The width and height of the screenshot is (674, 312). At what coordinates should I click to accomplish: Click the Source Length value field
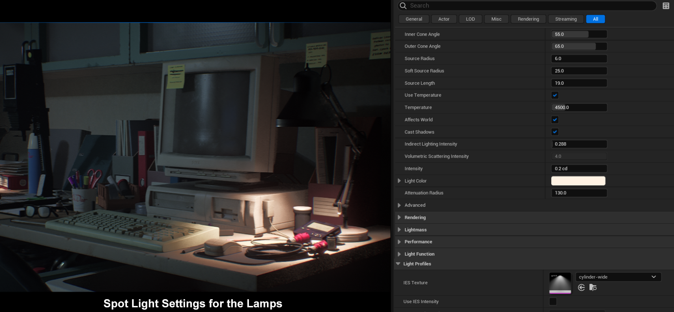(579, 83)
